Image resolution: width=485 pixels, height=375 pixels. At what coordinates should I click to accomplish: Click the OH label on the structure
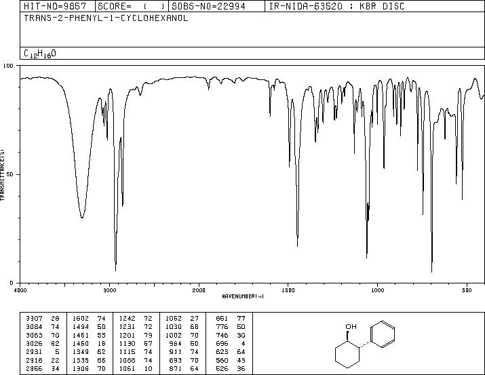351,326
